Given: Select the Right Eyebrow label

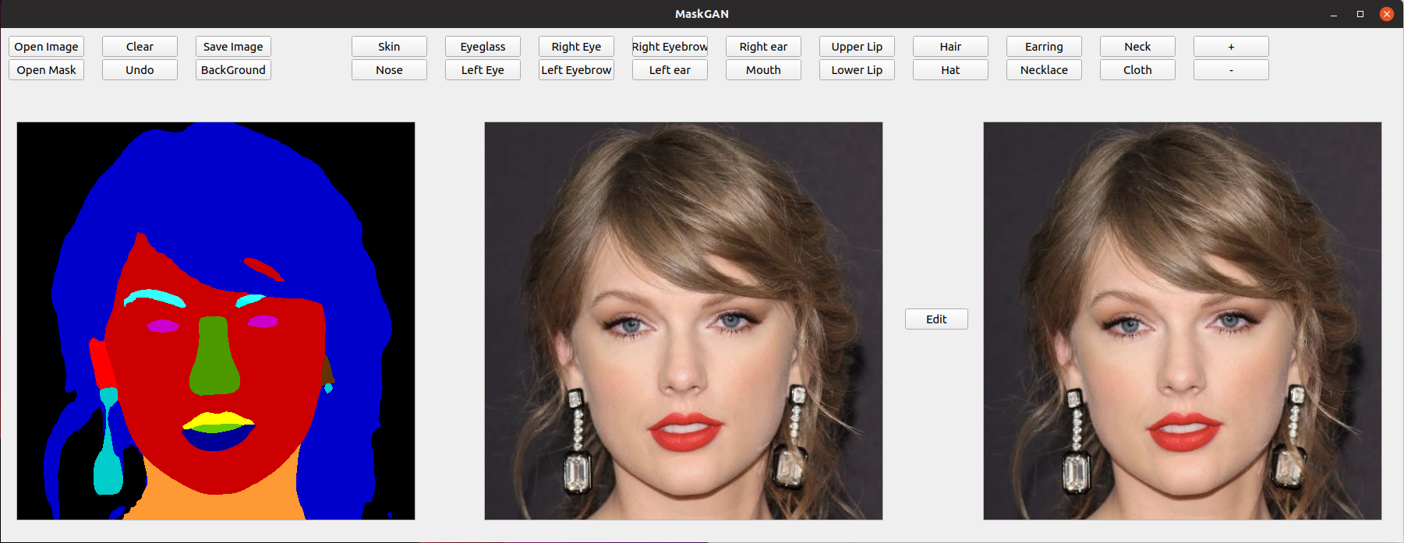Looking at the screenshot, I should pos(670,47).
